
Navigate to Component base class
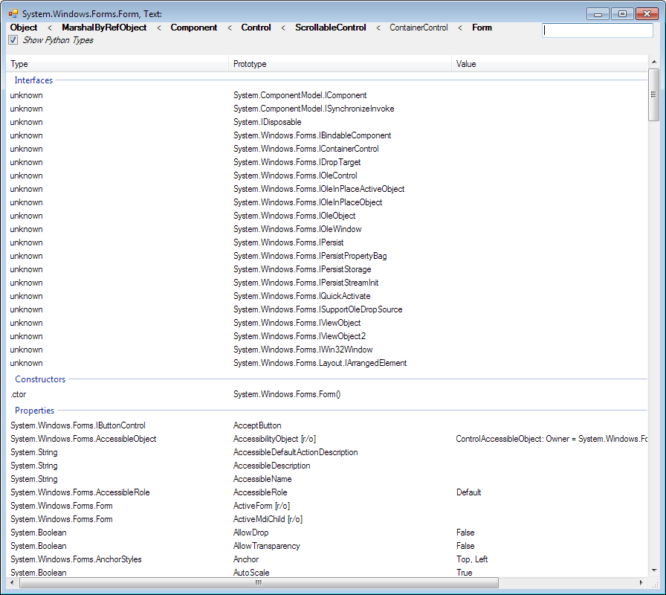click(194, 28)
